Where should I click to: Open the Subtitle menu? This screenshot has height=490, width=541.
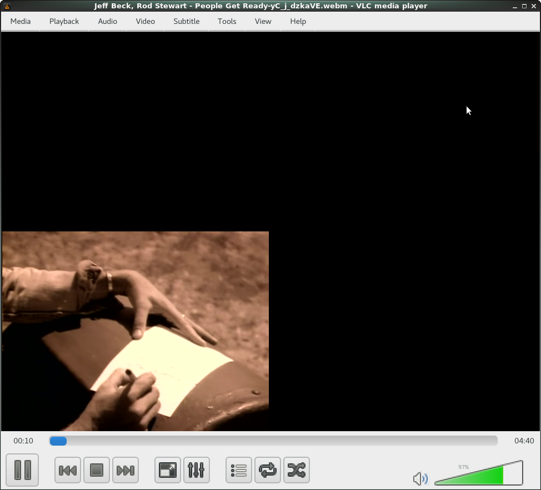tap(186, 21)
